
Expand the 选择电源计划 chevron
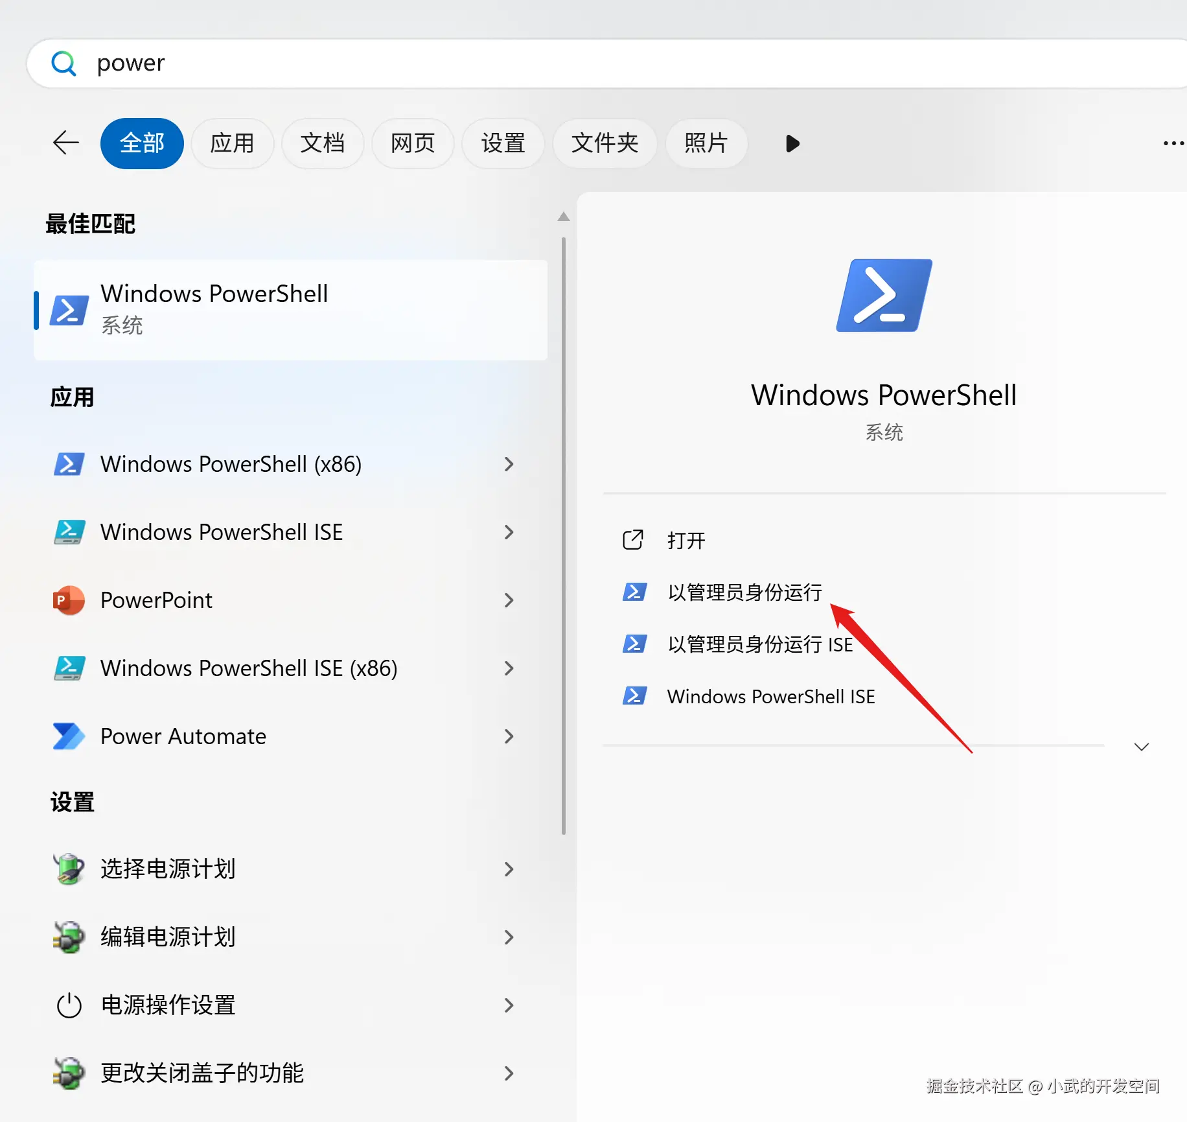[509, 869]
